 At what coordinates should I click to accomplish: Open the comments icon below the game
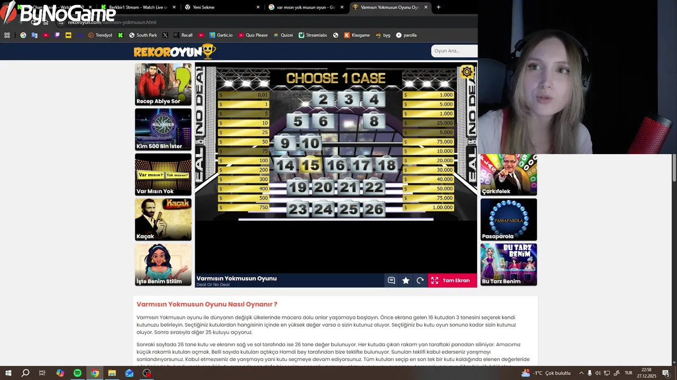391,281
